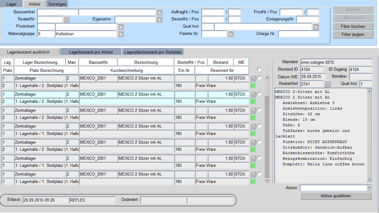Open the Basisartikel lookup list icon

click(159, 12)
